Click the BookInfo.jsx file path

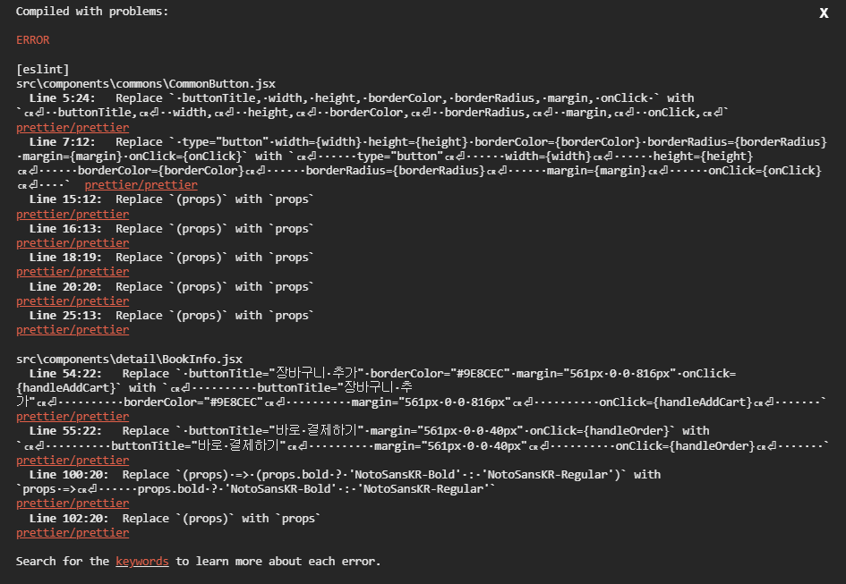(130, 360)
